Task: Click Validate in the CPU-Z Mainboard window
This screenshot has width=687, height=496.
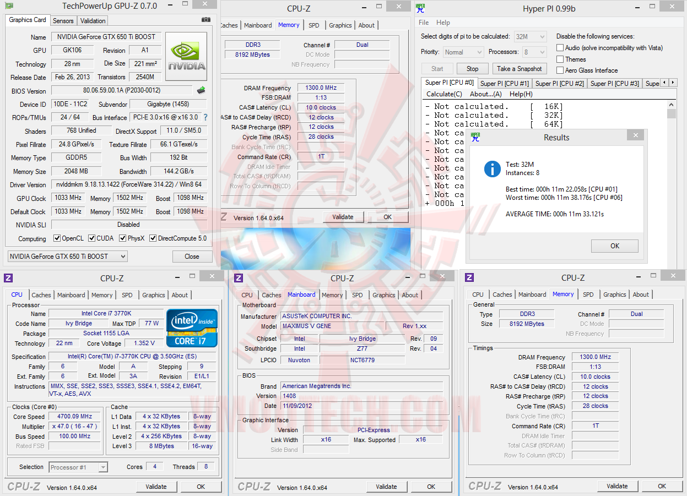Action: (x=386, y=487)
